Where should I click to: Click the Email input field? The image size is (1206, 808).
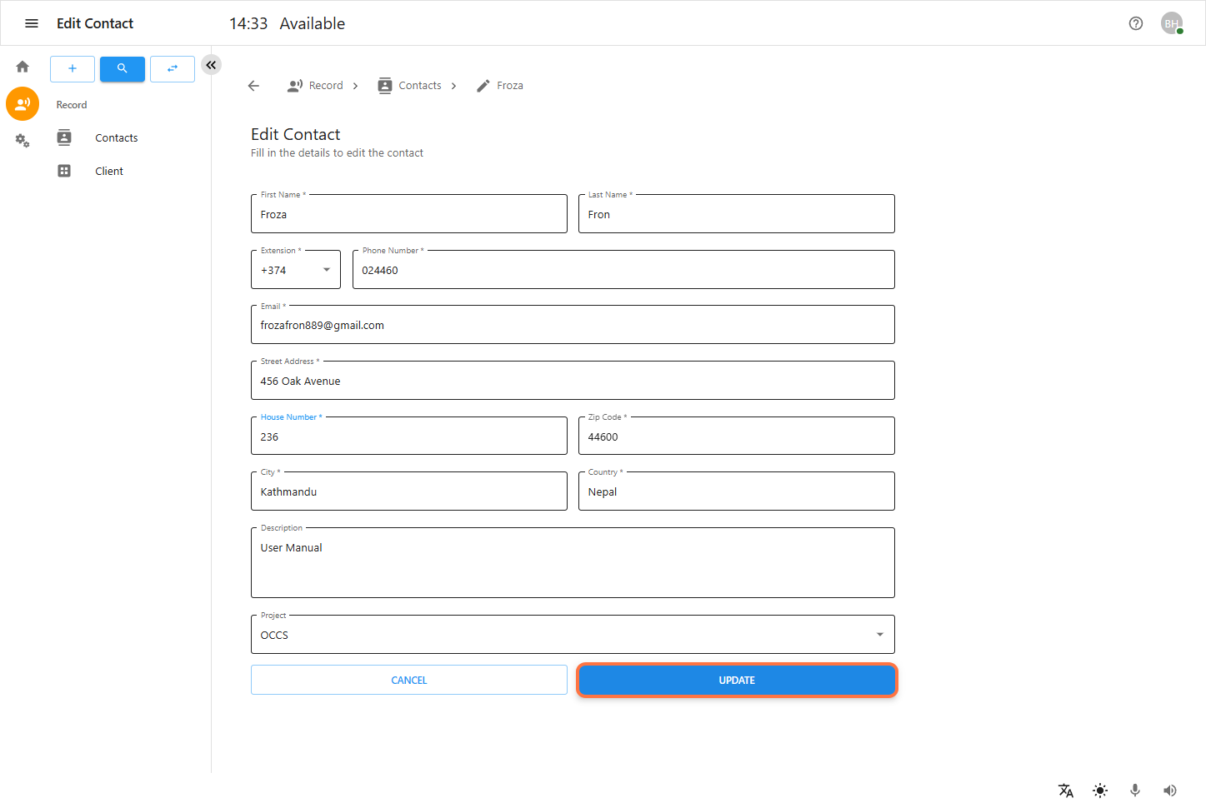click(573, 326)
